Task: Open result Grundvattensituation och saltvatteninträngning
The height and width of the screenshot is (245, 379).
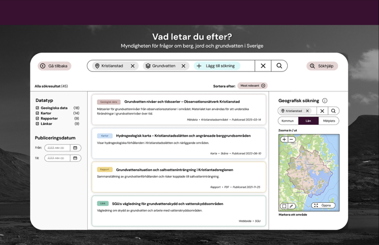Action: pos(174,170)
